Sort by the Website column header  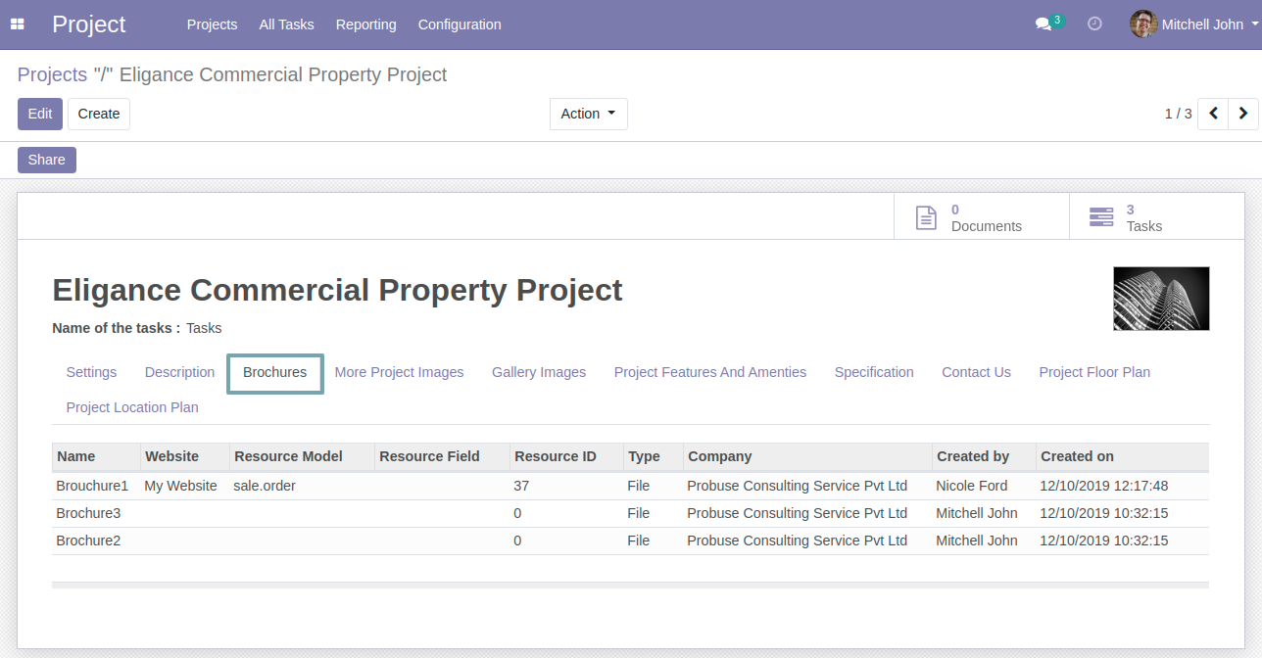185,456
